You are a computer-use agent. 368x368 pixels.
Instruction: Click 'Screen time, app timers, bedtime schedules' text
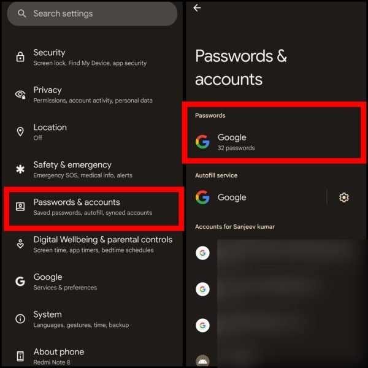coord(93,250)
